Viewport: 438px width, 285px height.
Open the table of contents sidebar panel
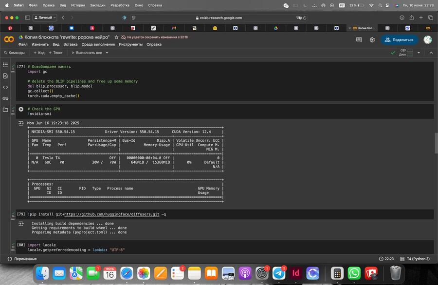click(x=5, y=65)
